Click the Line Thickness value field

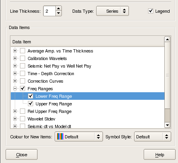point(49,11)
